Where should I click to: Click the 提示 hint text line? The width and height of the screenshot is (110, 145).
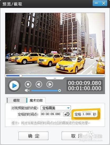coord(51,123)
